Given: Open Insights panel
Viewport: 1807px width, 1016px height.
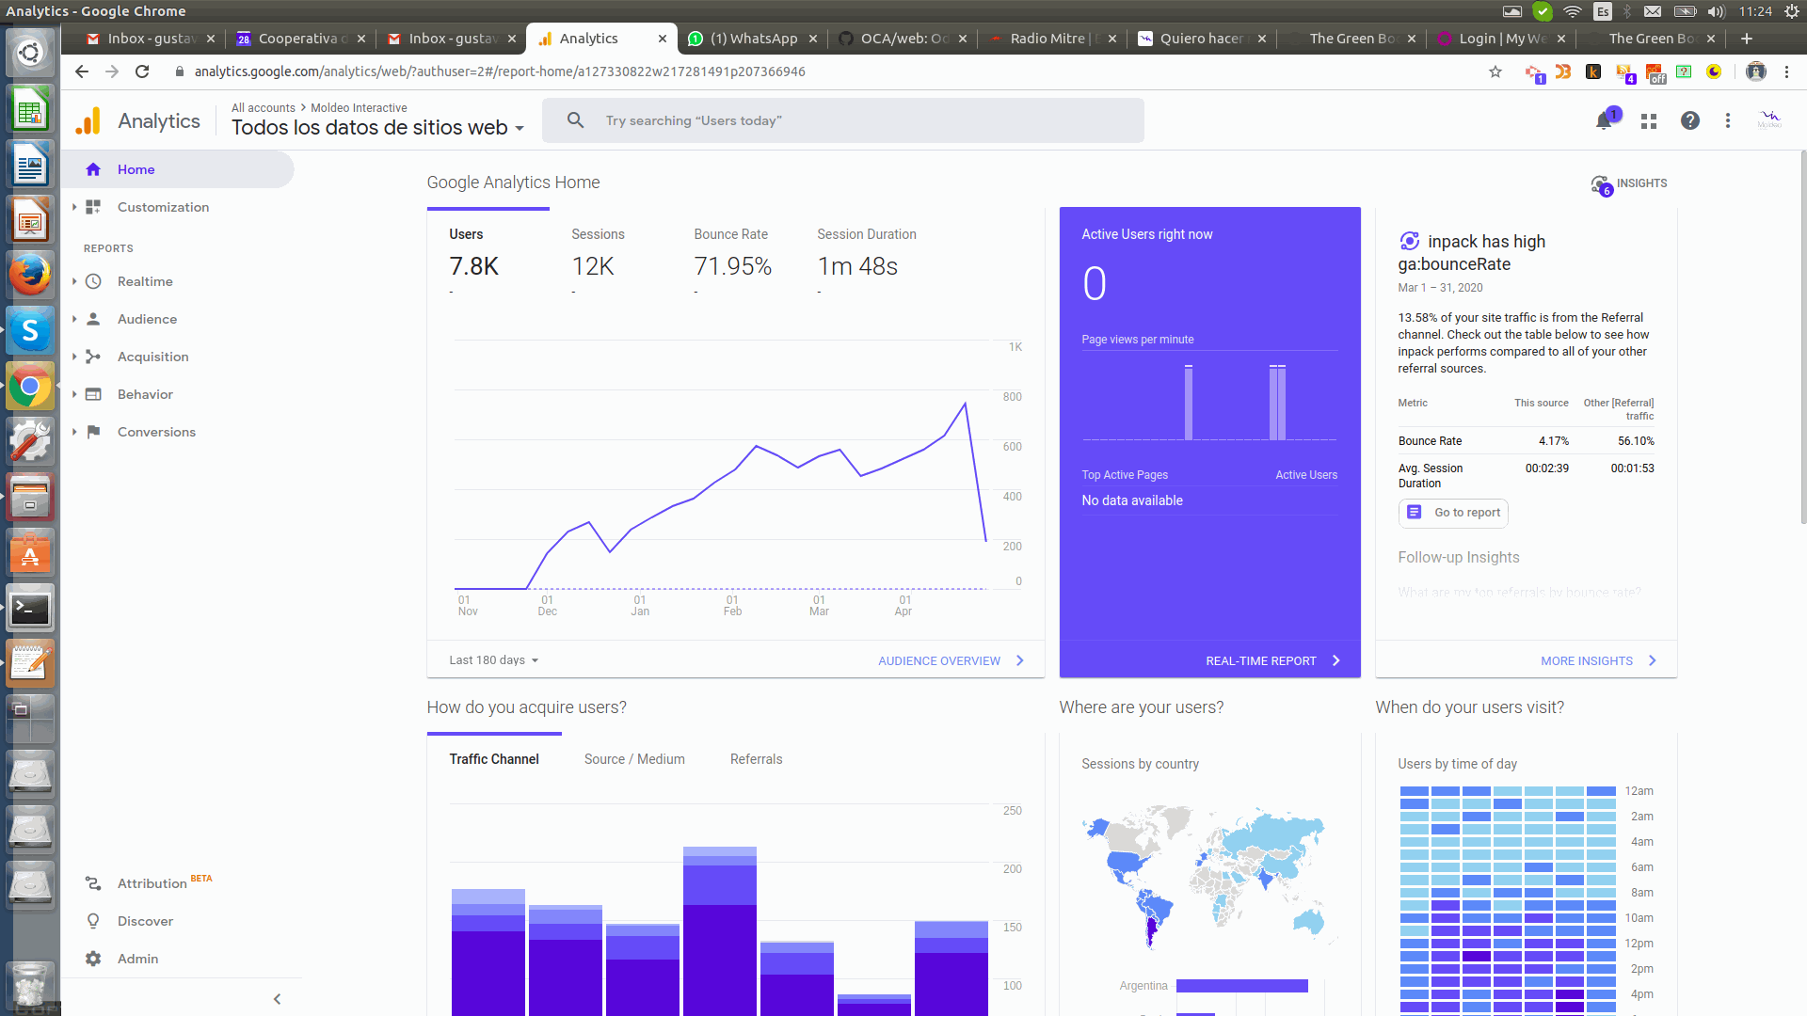Looking at the screenshot, I should [x=1629, y=183].
